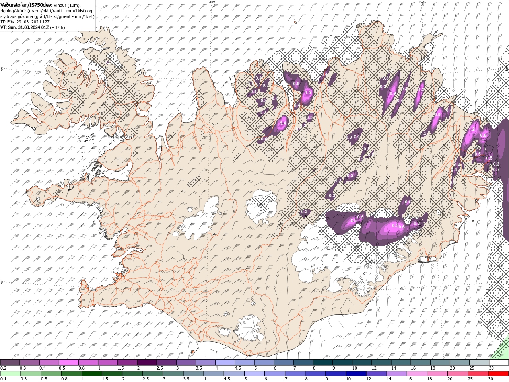Click the 'slydda/snjókoma' snow description line
This screenshot has width=509, height=382.
[47, 16]
